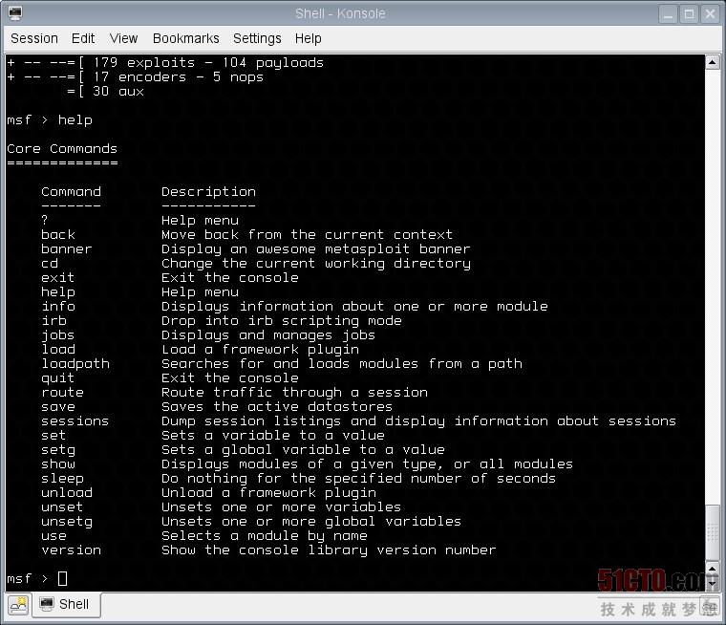Viewport: 726px width, 625px height.
Task: Open the View menu
Action: 123,38
